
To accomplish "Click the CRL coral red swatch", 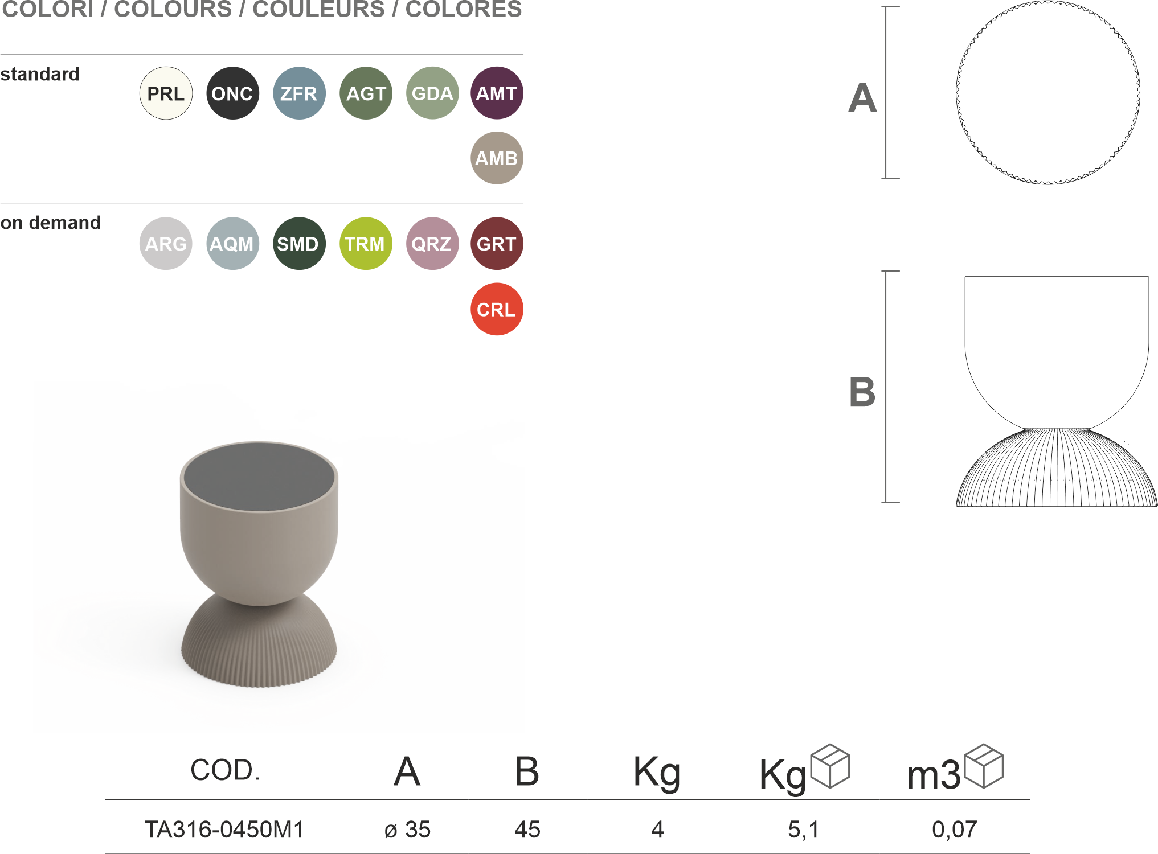I will pos(497,309).
